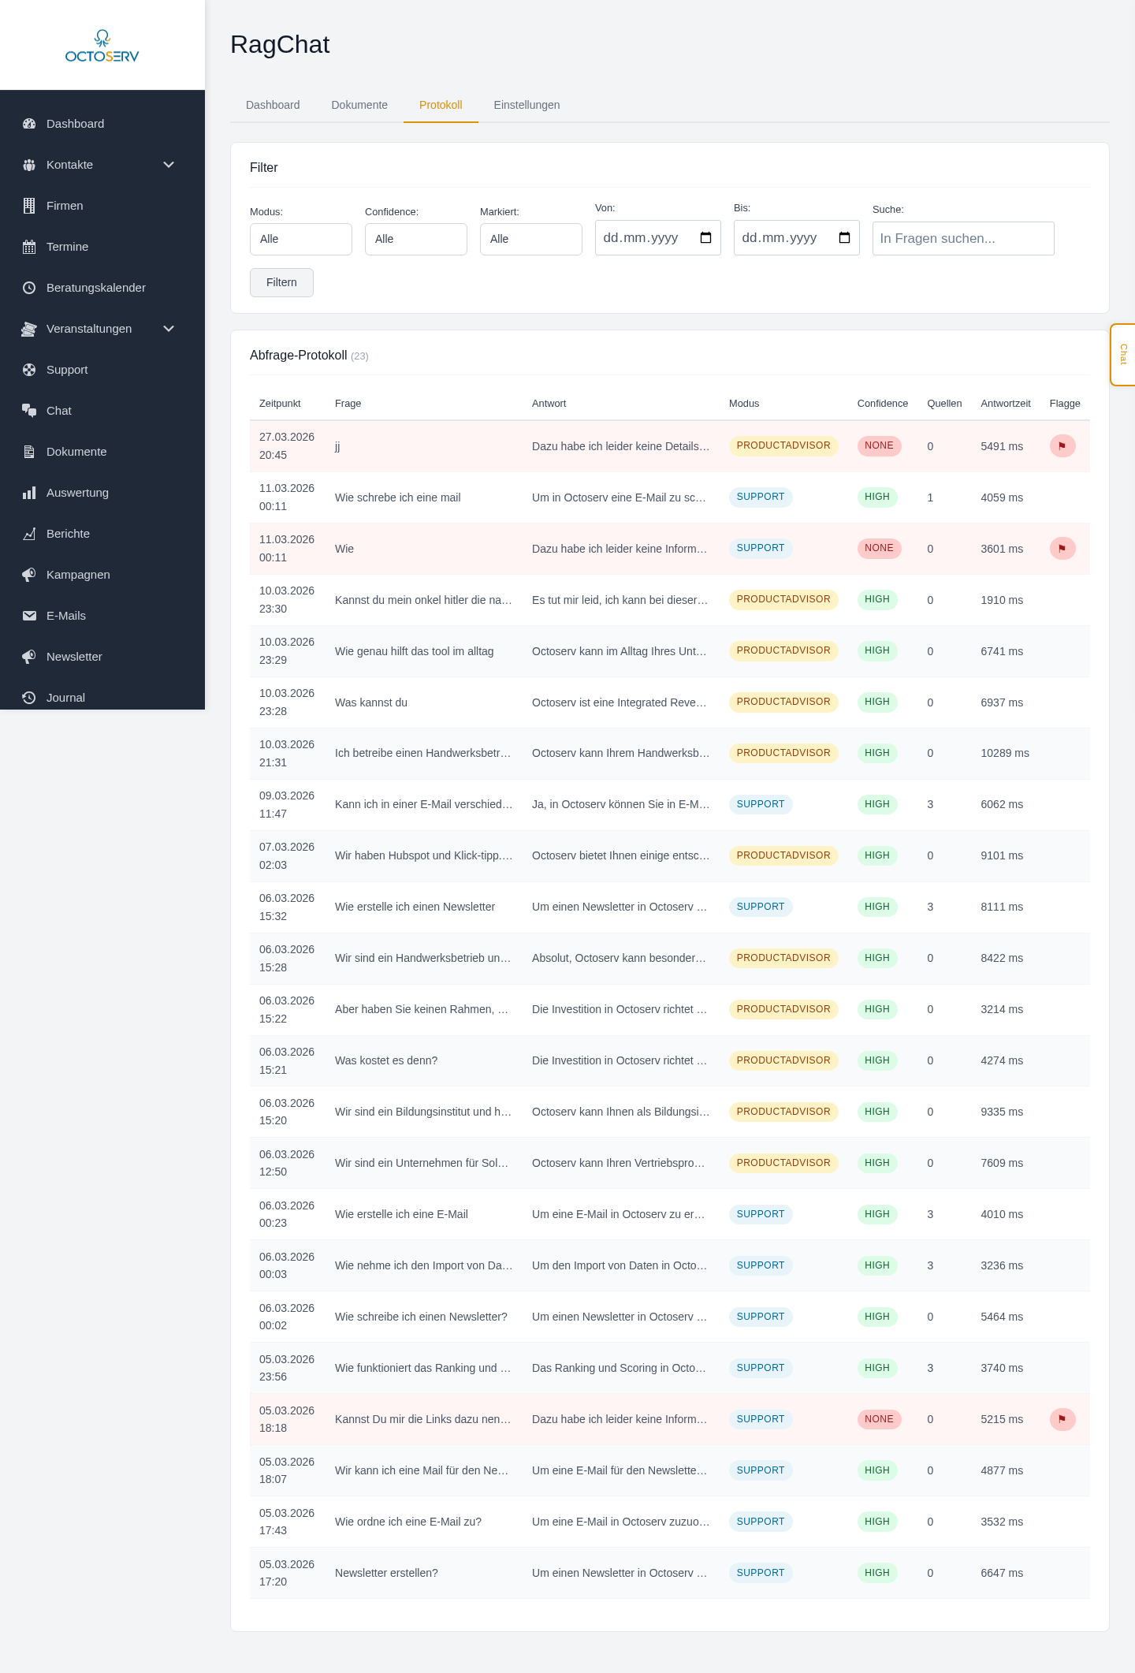Image resolution: width=1135 pixels, height=1673 pixels.
Task: Switch to the Einstellungen tab
Action: pos(527,105)
